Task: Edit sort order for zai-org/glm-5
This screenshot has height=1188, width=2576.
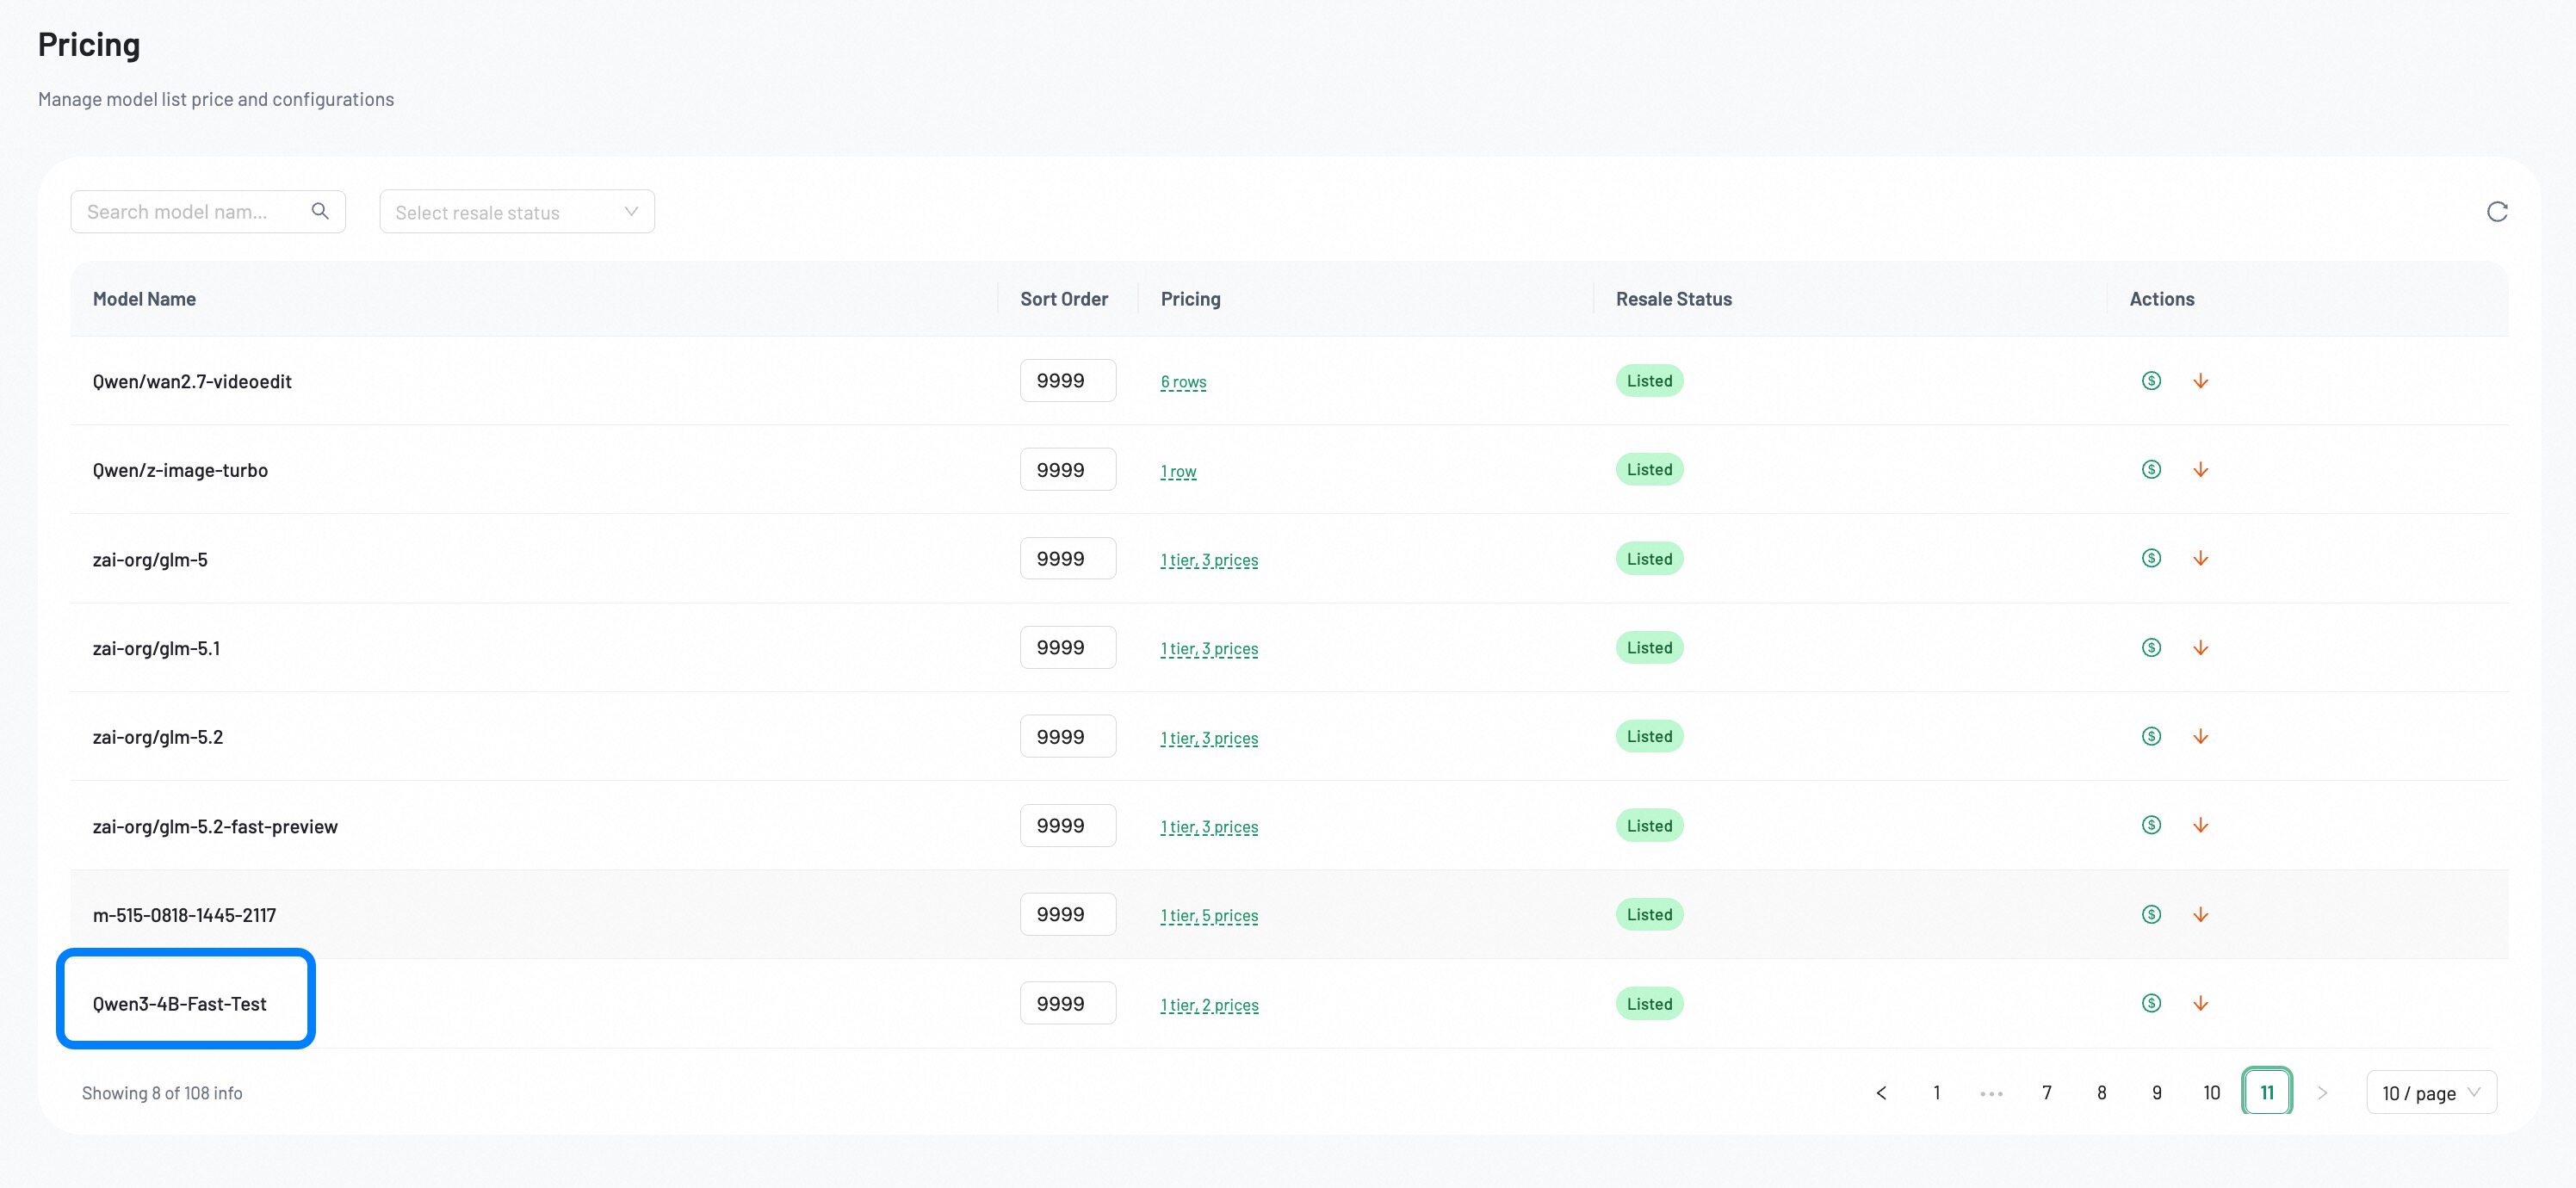Action: 1067,558
